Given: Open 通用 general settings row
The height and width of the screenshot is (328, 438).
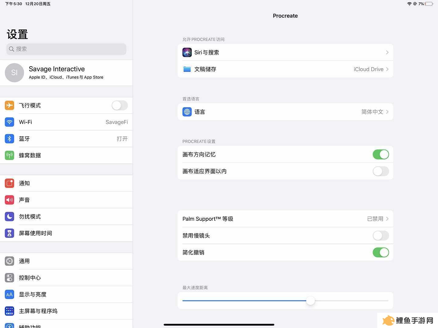Looking at the screenshot, I should click(x=66, y=261).
